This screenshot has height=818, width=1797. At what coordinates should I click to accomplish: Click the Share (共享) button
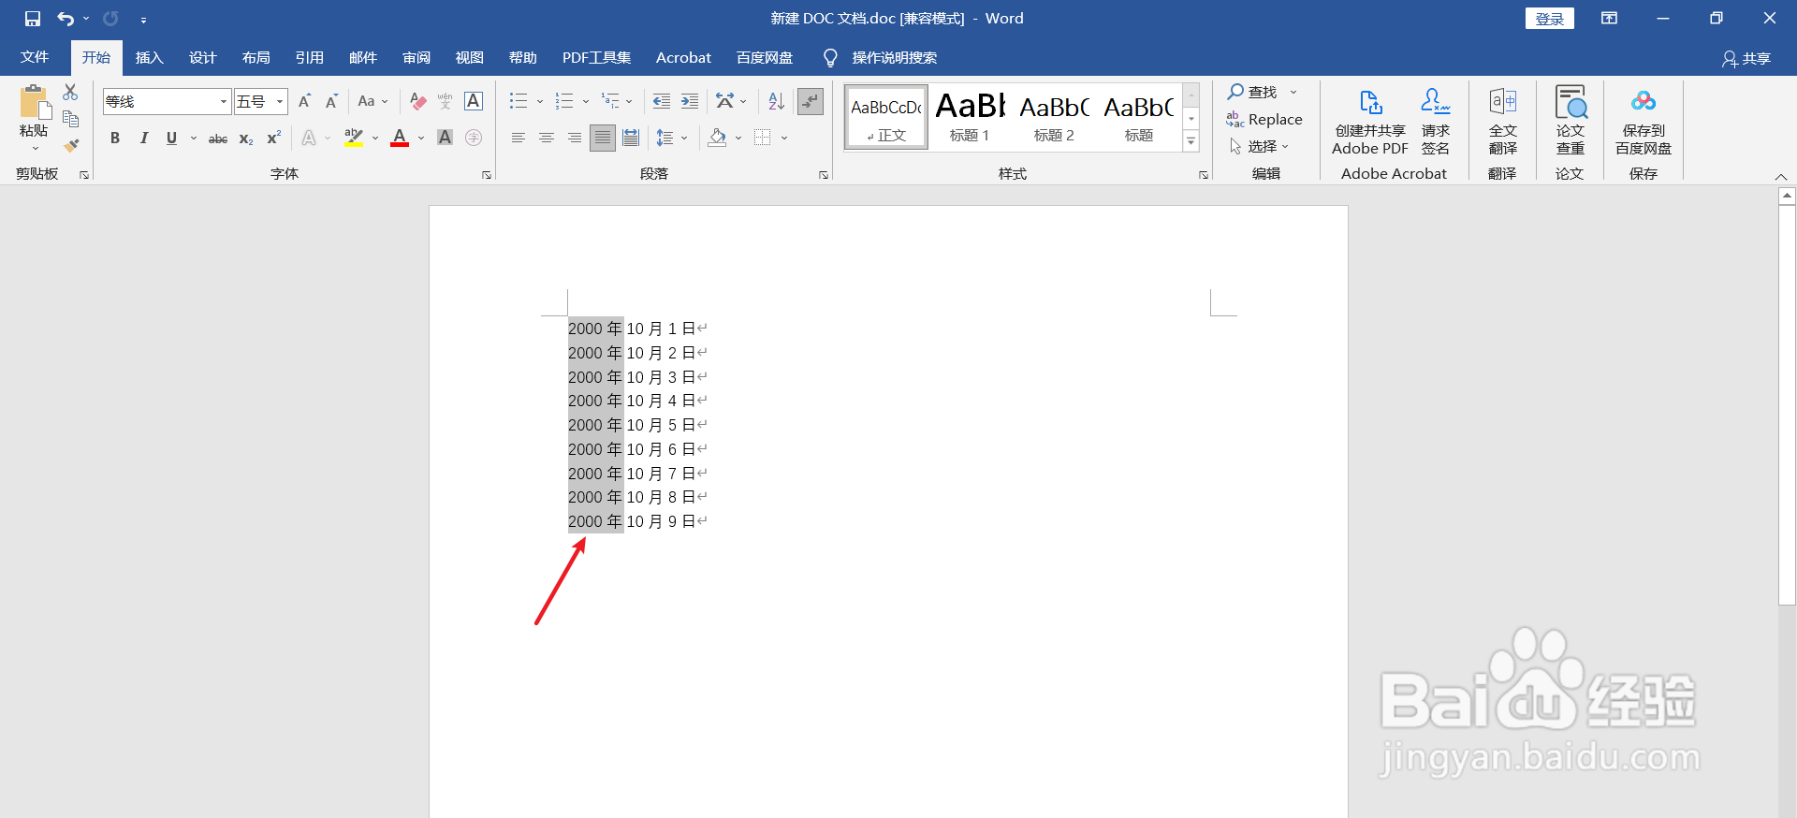click(1746, 58)
